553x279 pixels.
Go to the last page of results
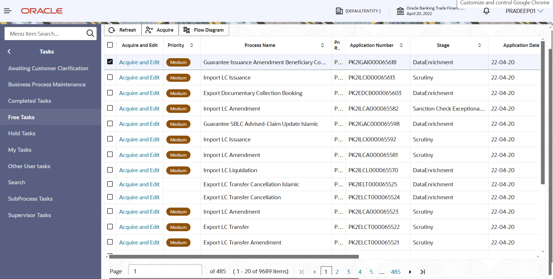coord(423,272)
